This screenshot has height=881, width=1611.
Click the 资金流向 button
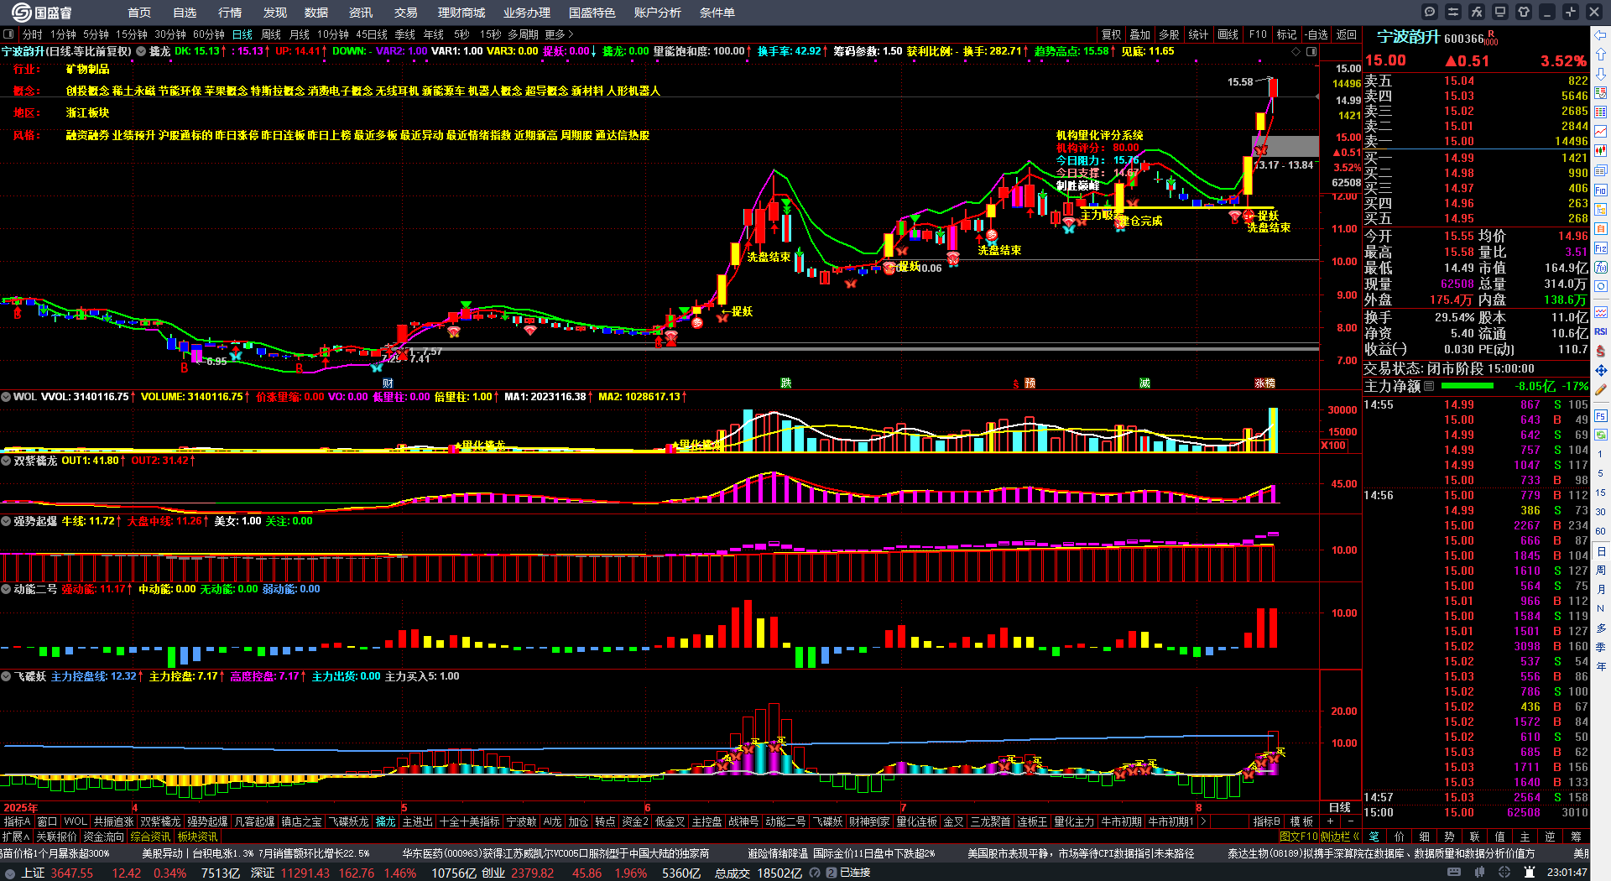[103, 837]
